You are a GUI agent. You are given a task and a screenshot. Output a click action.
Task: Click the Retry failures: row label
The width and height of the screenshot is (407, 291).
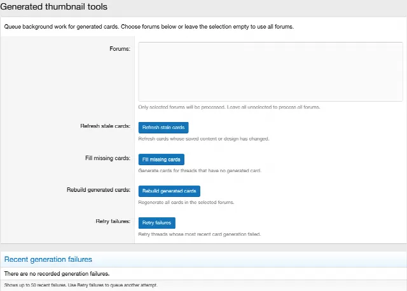113,221
